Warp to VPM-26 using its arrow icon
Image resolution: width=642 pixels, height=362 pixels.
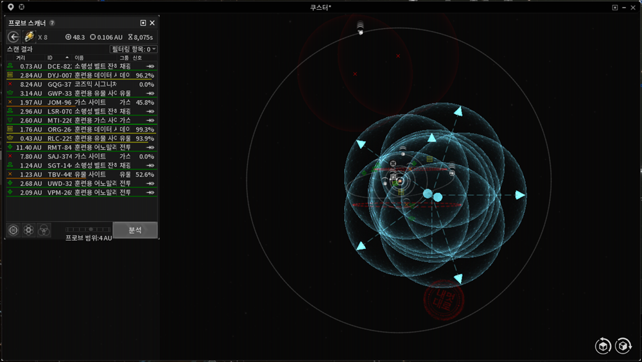pyautogui.click(x=150, y=193)
